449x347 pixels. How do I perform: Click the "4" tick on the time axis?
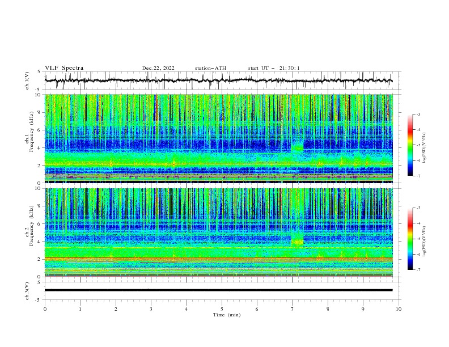186,309
